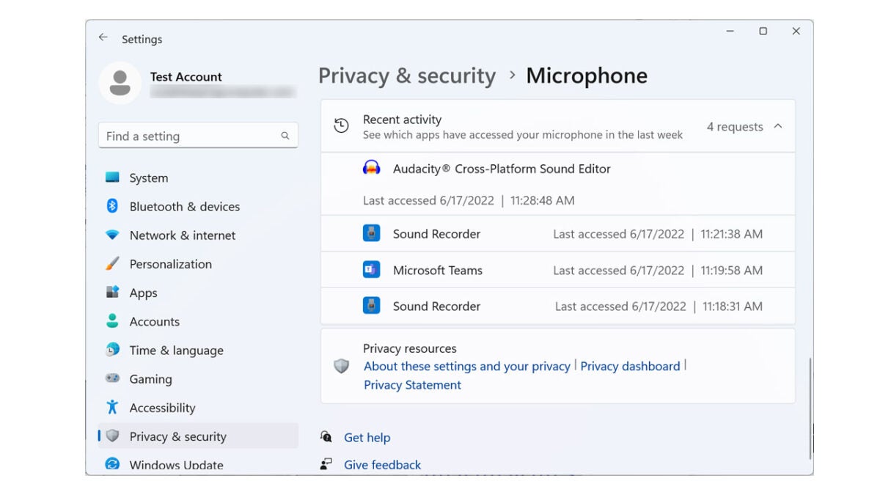Open Time & language settings
This screenshot has width=880, height=495.
[198, 350]
